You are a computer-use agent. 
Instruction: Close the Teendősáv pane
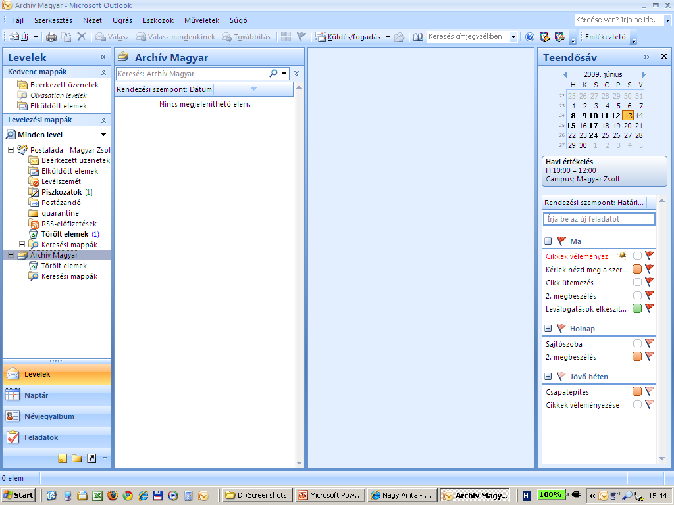[x=663, y=57]
